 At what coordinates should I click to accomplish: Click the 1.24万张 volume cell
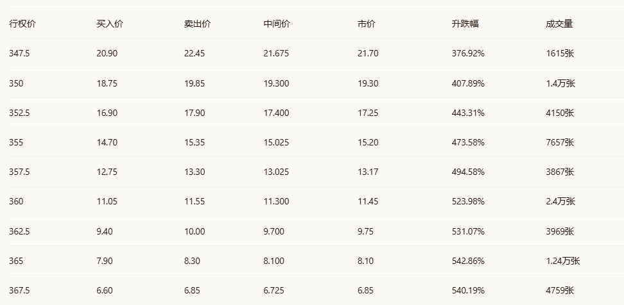click(562, 261)
